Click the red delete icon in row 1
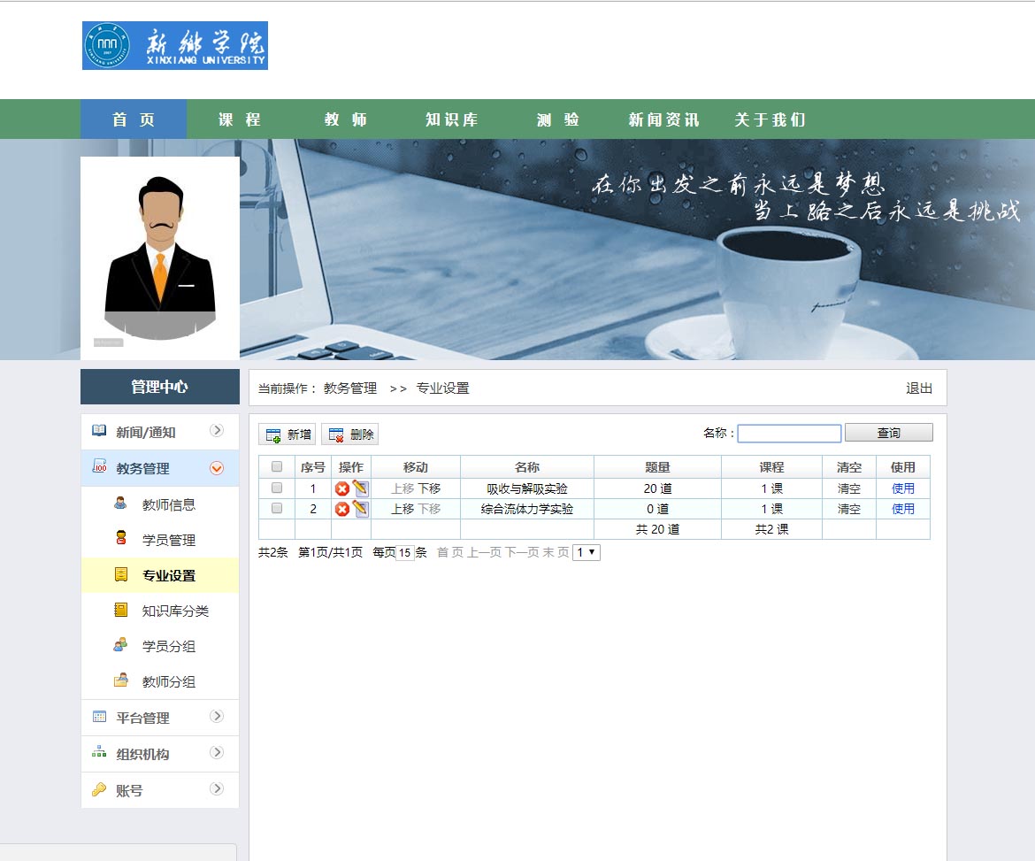Viewport: 1035px width, 861px height. [342, 488]
